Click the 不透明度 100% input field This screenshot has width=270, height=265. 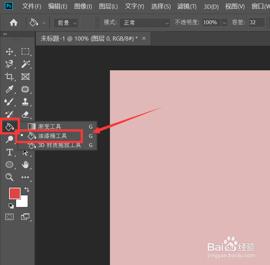tap(211, 23)
